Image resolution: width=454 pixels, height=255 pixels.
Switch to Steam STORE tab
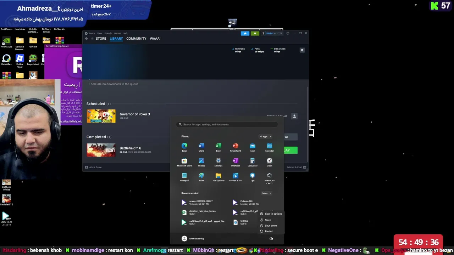coord(101,39)
